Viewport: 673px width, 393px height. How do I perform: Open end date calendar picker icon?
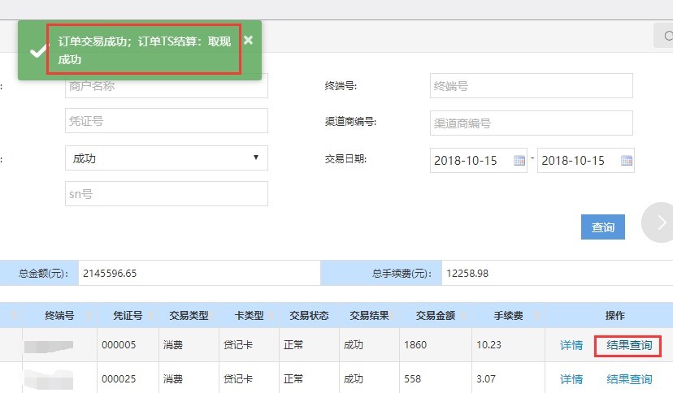627,160
